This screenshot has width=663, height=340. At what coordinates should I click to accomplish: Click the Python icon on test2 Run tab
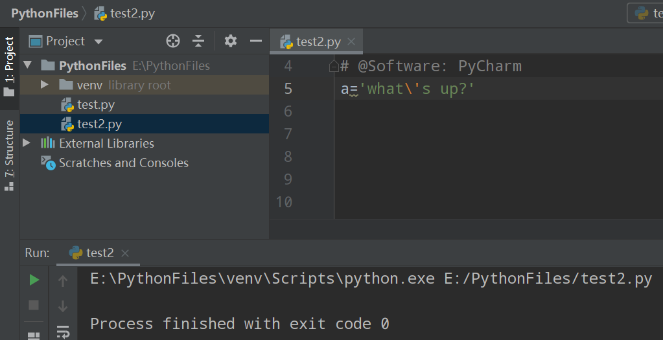[76, 253]
